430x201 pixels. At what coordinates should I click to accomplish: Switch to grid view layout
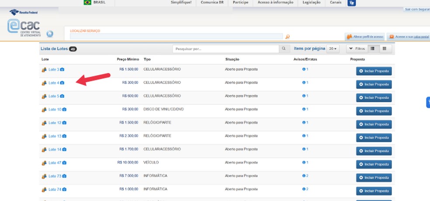(385, 49)
